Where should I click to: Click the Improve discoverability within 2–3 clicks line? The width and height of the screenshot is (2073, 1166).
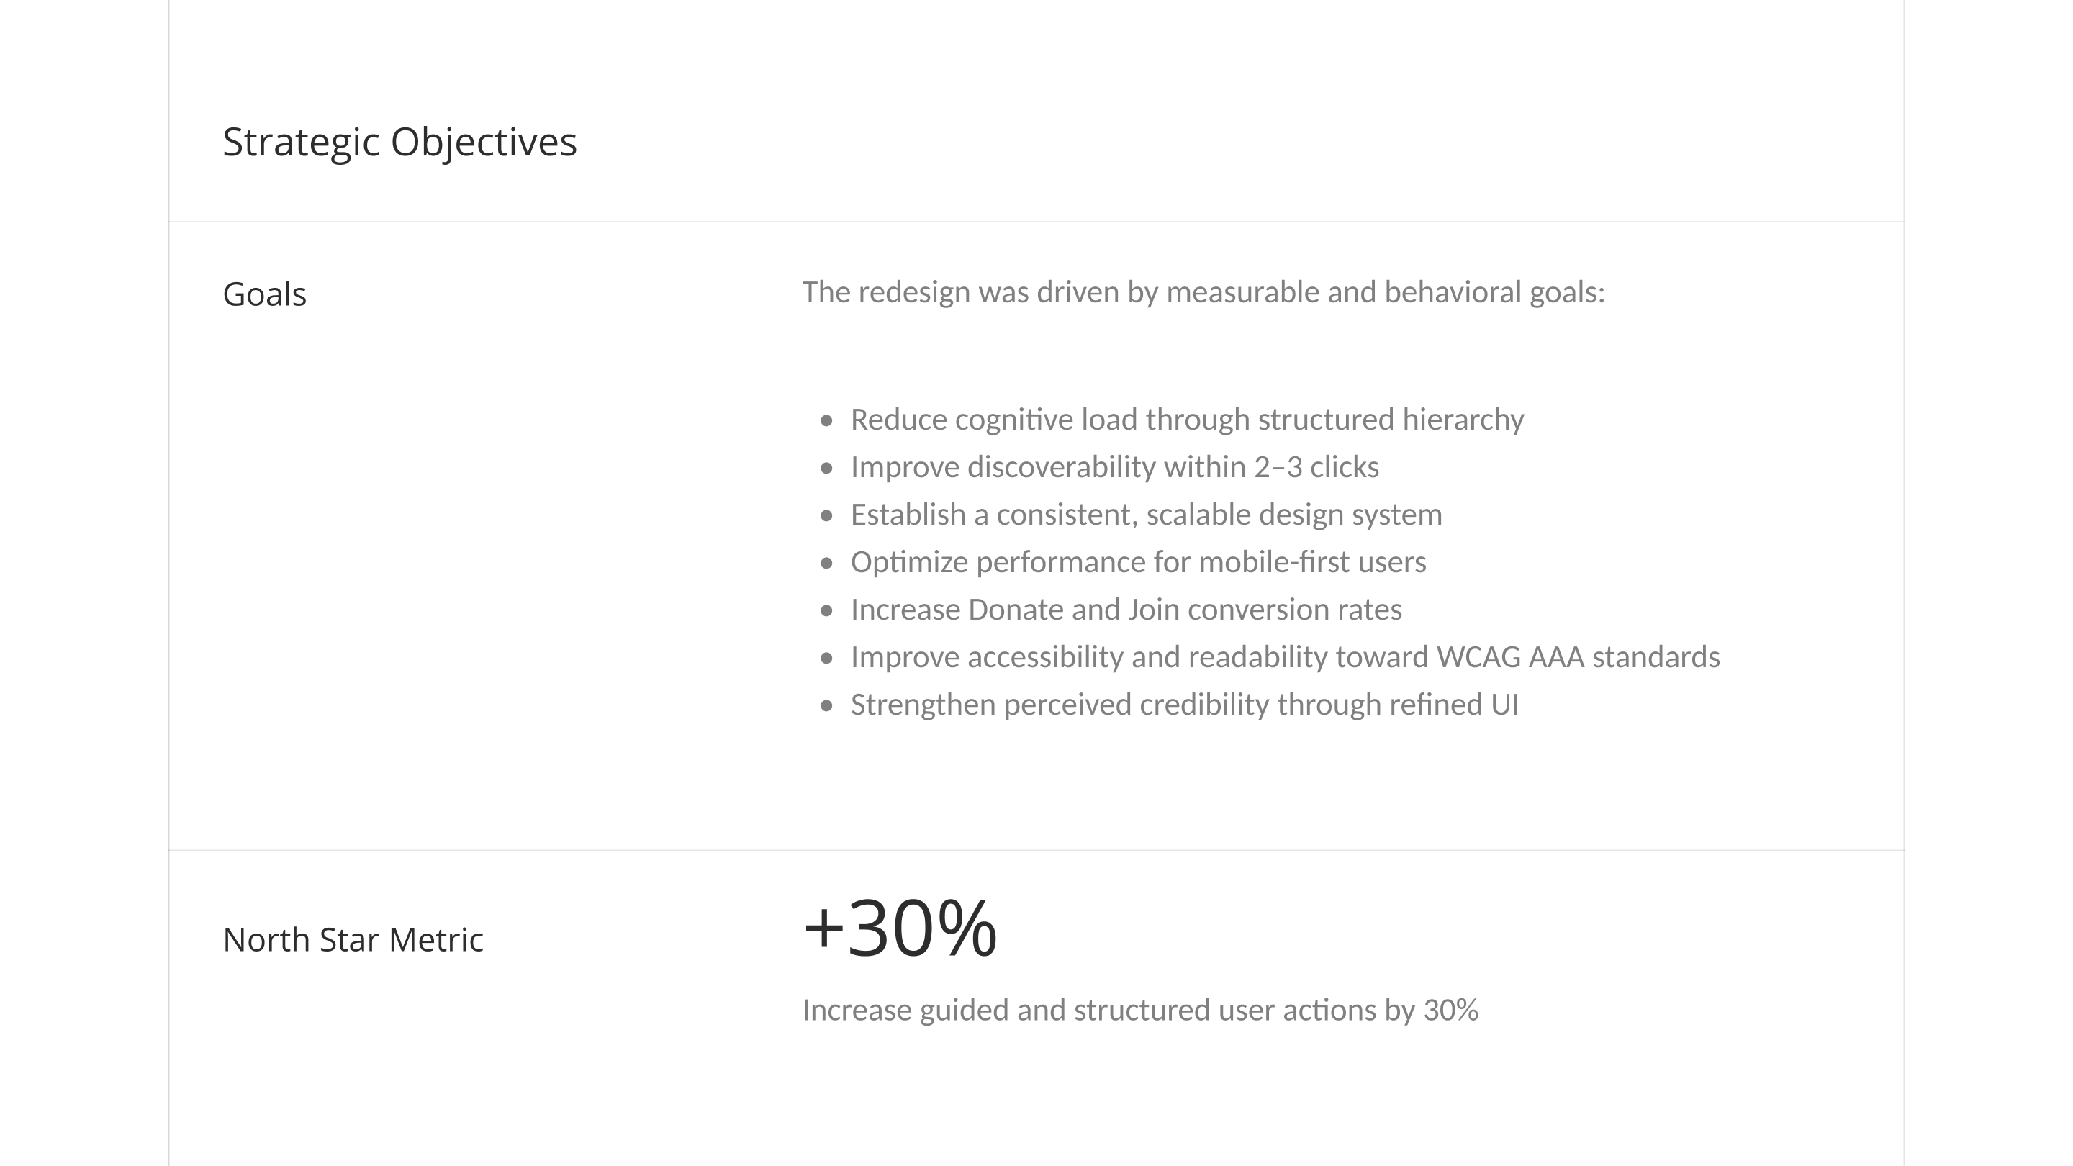pos(1114,468)
